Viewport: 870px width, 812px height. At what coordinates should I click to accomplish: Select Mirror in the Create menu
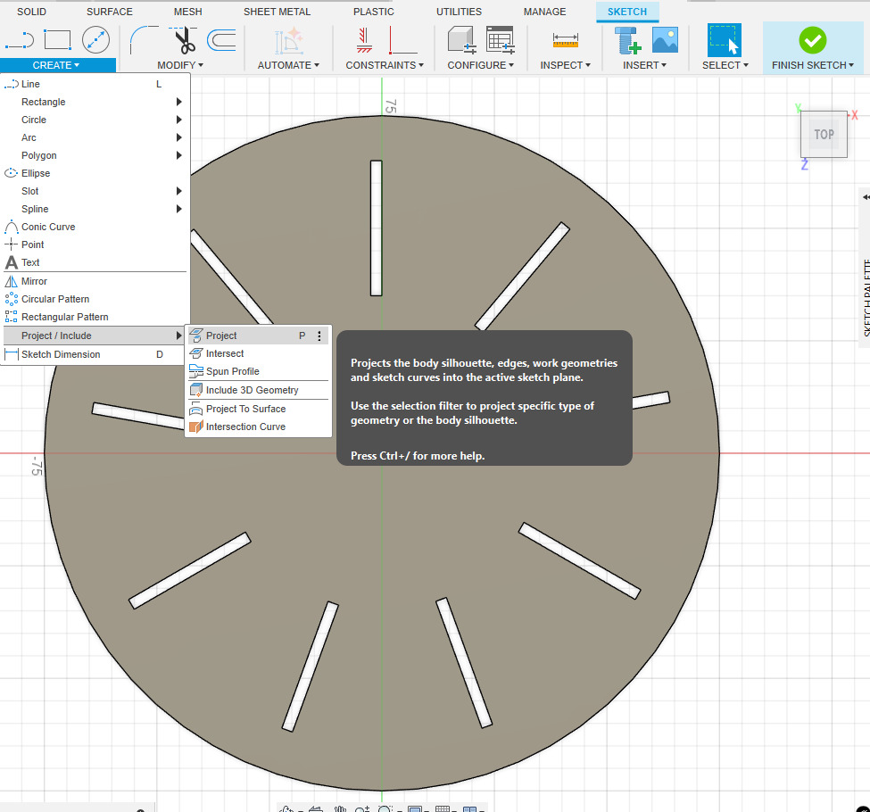pyautogui.click(x=95, y=281)
